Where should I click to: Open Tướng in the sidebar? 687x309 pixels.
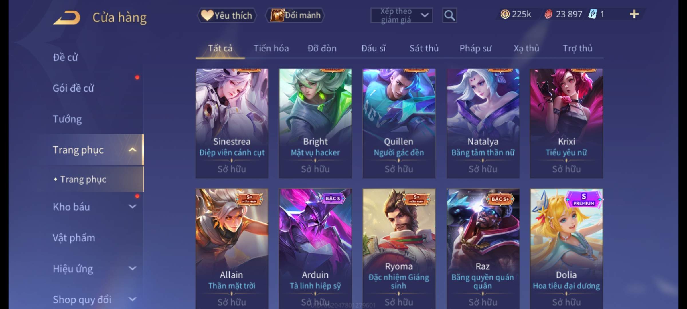tap(67, 119)
